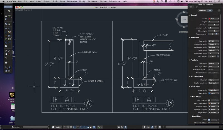Click the table tool icon in tool palette
The height and width of the screenshot is (130, 223).
[6, 62]
